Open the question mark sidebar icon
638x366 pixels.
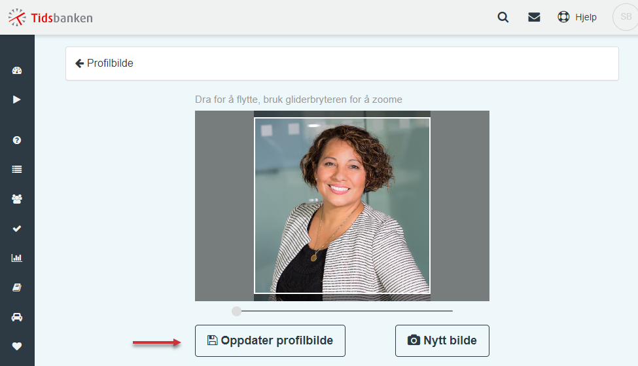(x=16, y=140)
